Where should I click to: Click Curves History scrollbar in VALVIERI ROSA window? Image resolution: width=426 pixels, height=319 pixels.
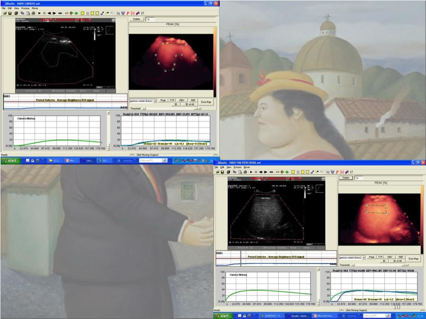318,287
